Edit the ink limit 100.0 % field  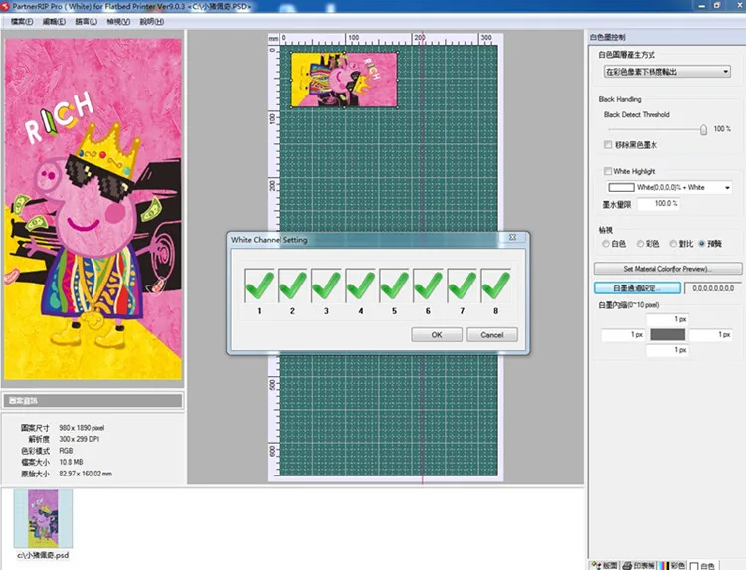click(658, 204)
